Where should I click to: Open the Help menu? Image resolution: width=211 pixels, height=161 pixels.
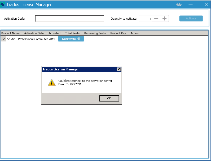pos(179,5)
